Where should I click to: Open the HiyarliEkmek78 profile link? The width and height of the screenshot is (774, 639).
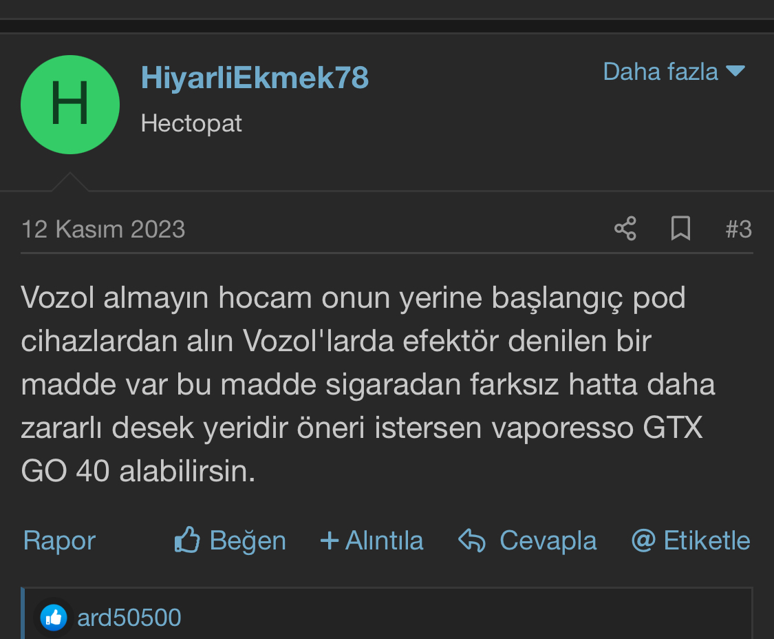255,78
